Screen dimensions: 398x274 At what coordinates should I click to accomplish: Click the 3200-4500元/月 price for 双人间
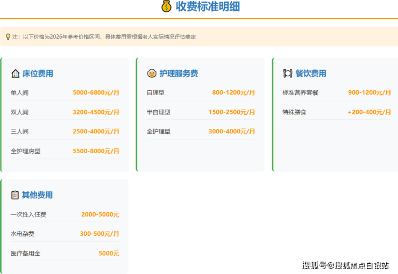click(96, 112)
